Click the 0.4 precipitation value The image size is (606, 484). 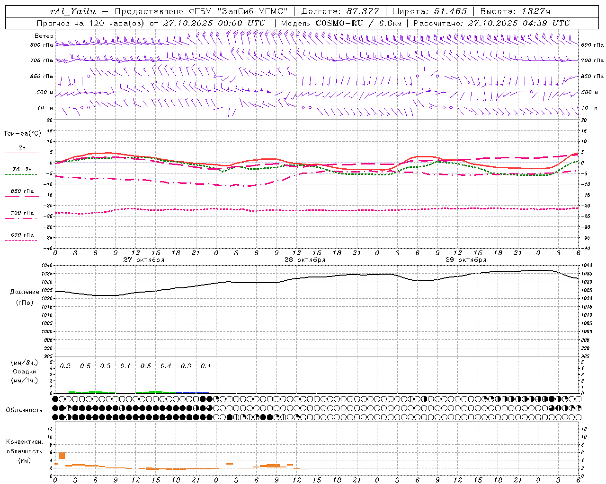point(166,366)
